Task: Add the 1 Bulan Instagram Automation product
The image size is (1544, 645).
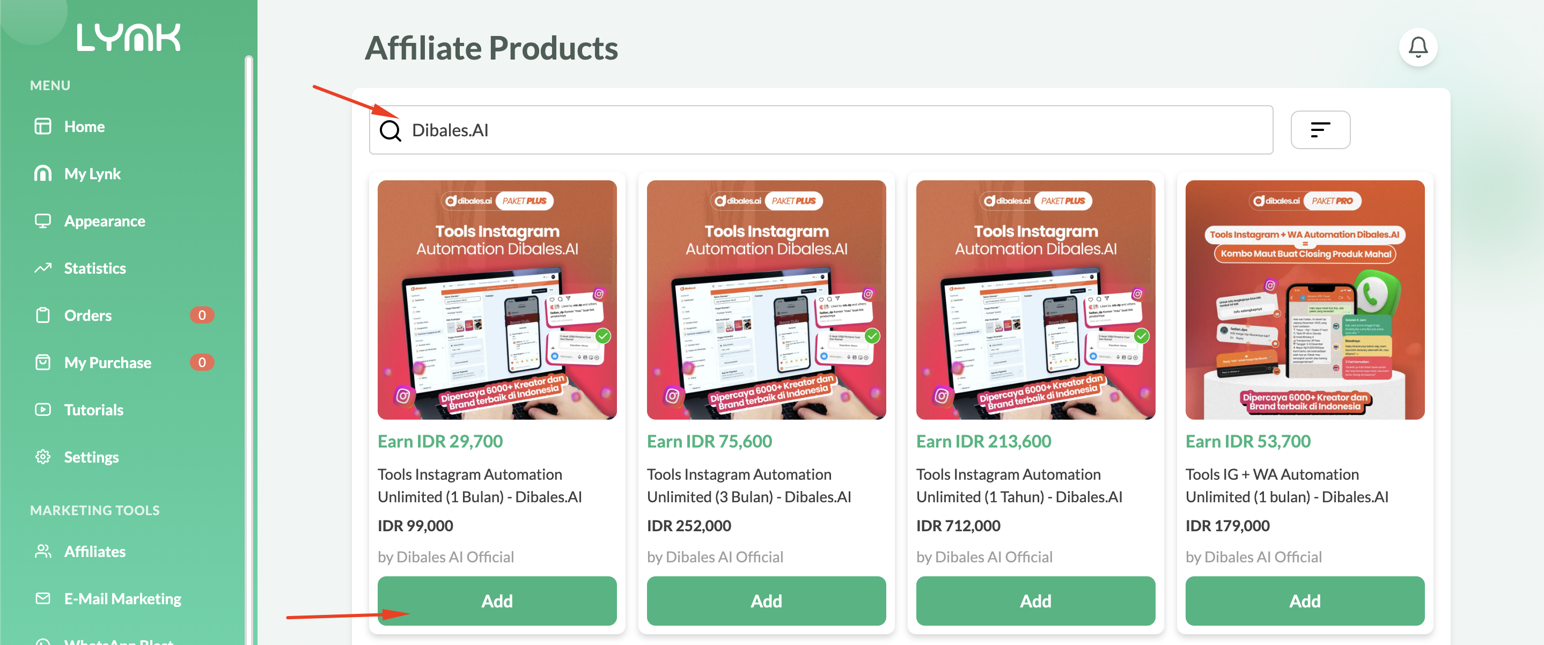Action: (x=496, y=600)
